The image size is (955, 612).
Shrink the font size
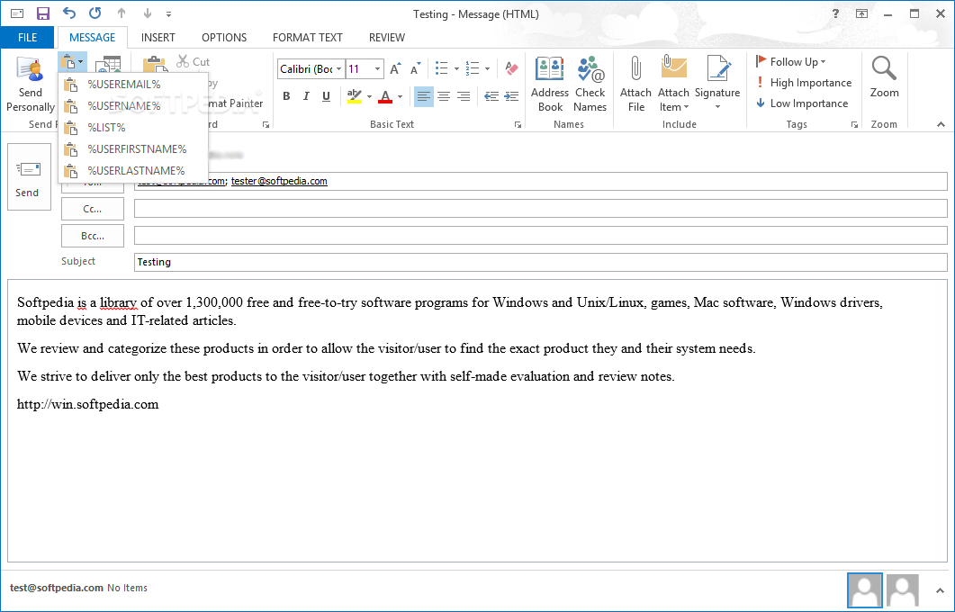(x=415, y=68)
